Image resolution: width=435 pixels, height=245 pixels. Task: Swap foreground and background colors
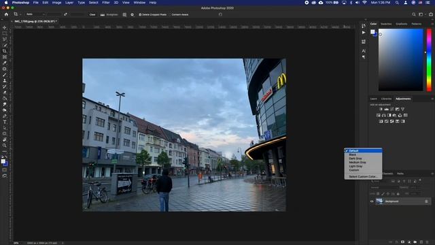pos(6,157)
